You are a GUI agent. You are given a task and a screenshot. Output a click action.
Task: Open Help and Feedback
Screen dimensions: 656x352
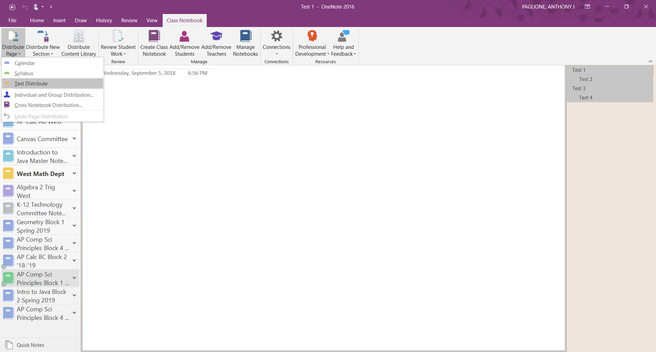click(343, 43)
